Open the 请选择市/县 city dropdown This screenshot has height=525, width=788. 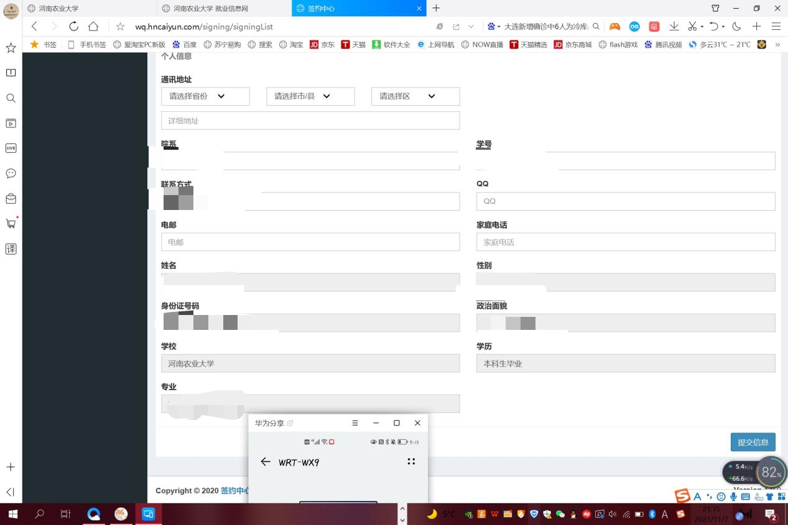coord(310,96)
